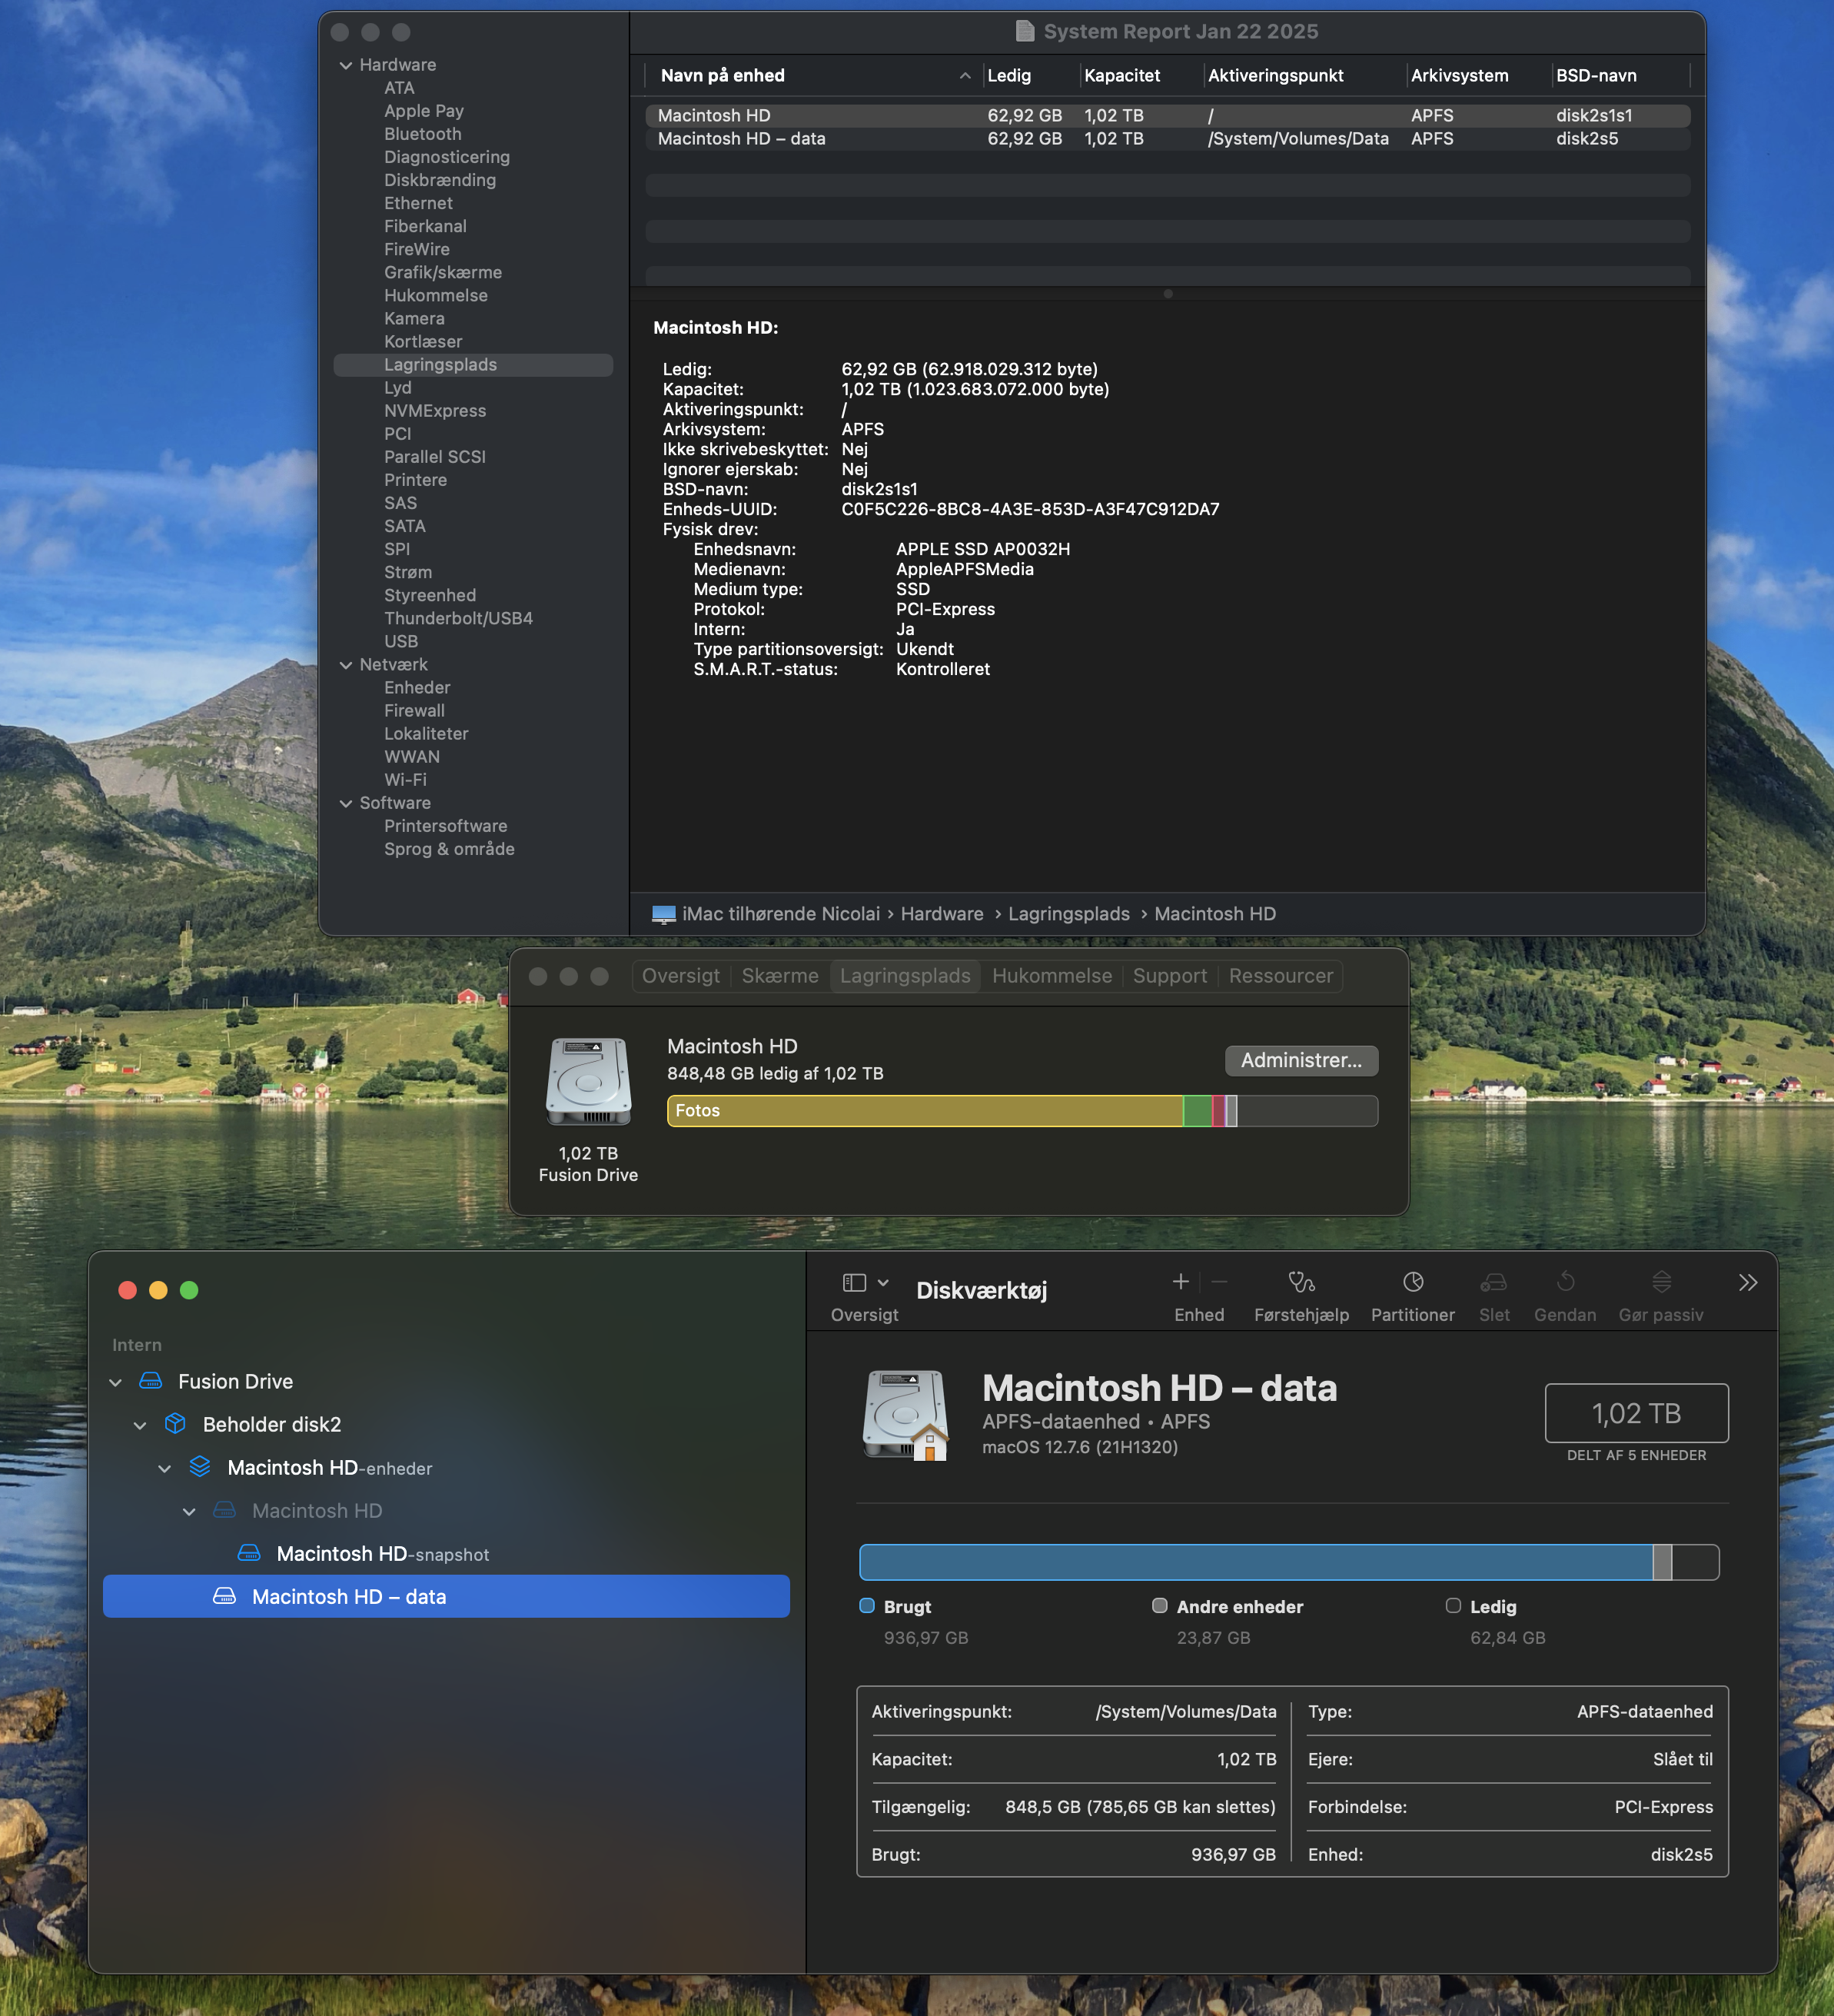Switch to the Hukommelse tab
This screenshot has height=2016, width=1834.
pyautogui.click(x=1052, y=976)
